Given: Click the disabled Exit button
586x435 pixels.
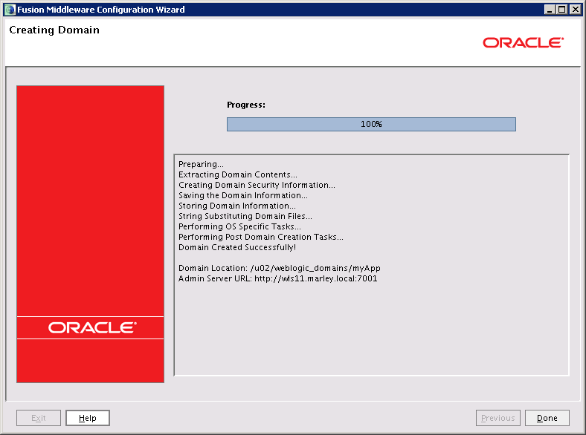Looking at the screenshot, I should point(39,418).
